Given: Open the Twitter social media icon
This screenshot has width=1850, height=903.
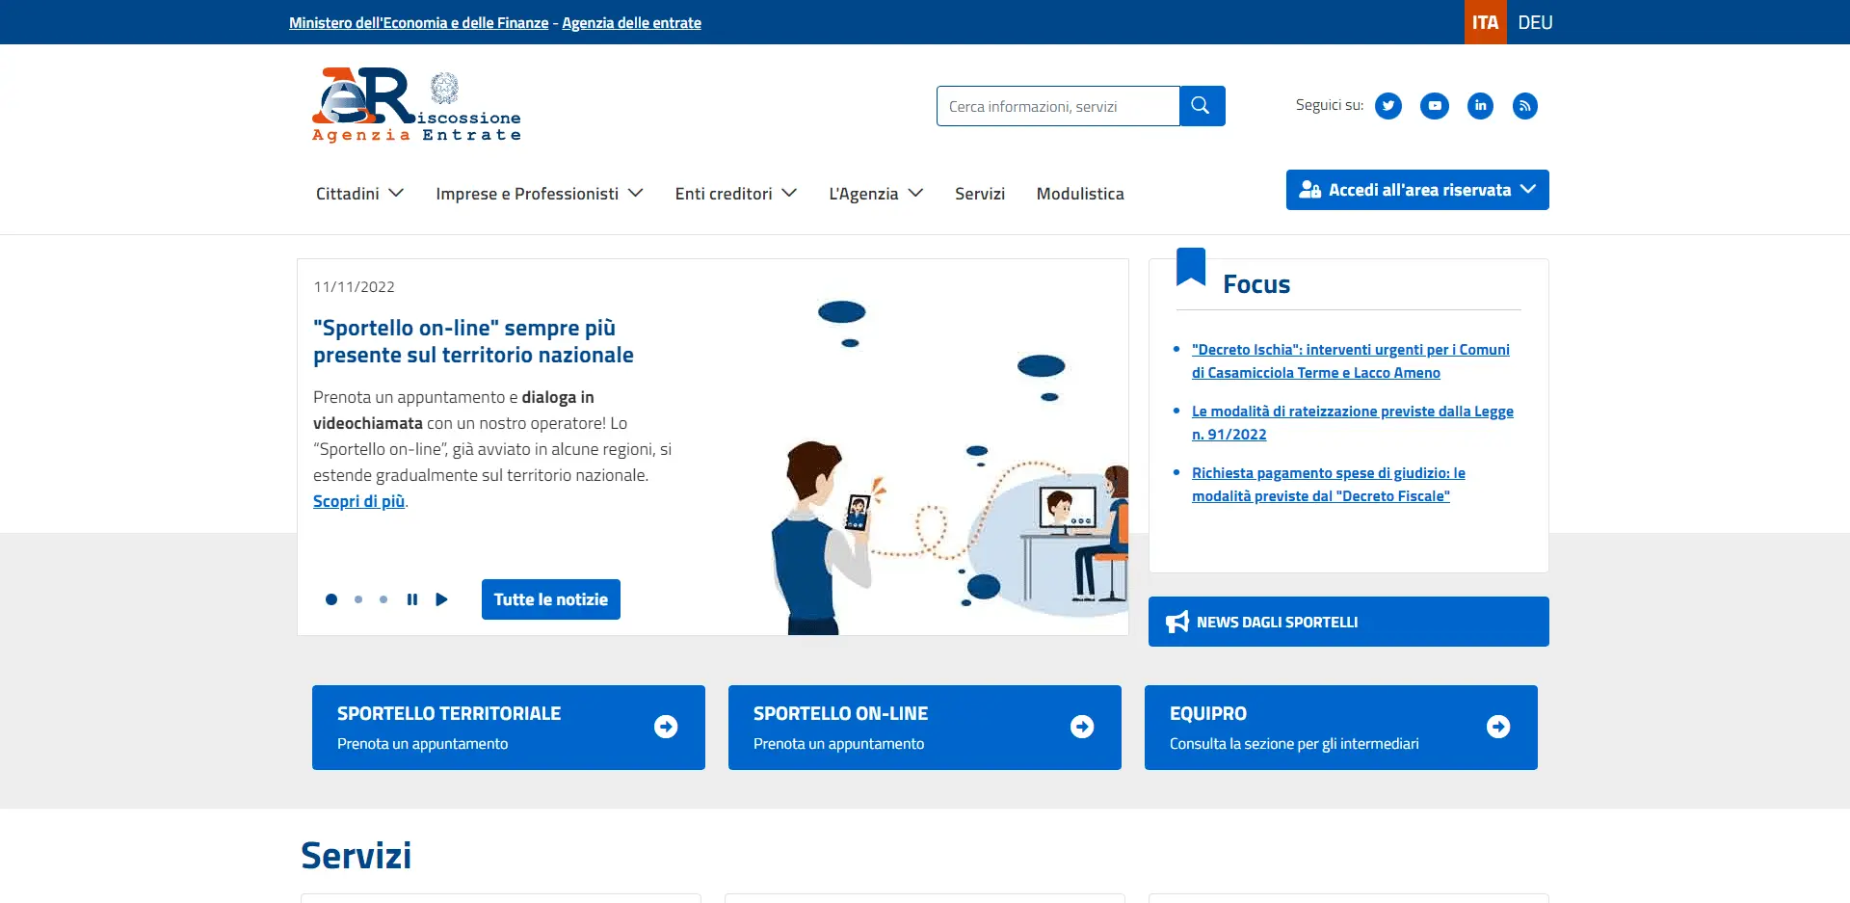Looking at the screenshot, I should coord(1387,106).
